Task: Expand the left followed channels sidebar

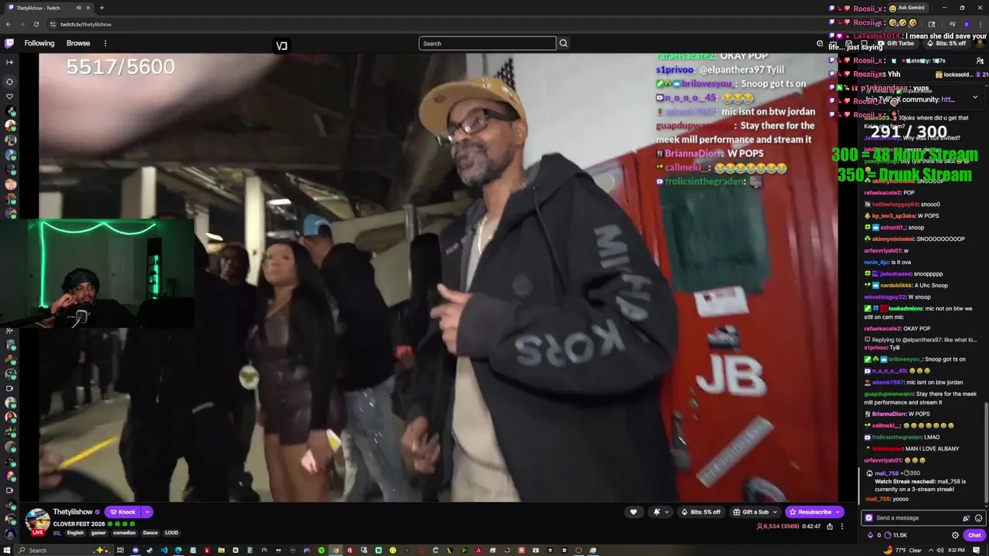Action: coord(9,62)
